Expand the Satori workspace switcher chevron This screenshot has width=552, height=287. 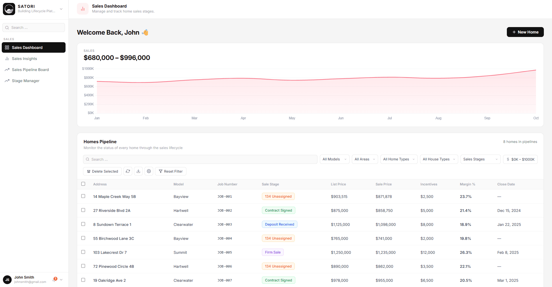tap(61, 9)
